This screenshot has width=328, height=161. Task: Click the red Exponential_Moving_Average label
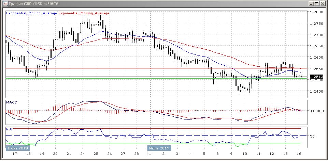(84, 13)
